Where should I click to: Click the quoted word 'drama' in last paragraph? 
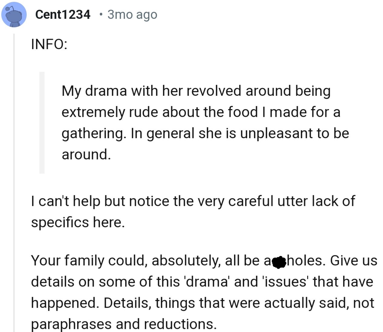[207, 281]
